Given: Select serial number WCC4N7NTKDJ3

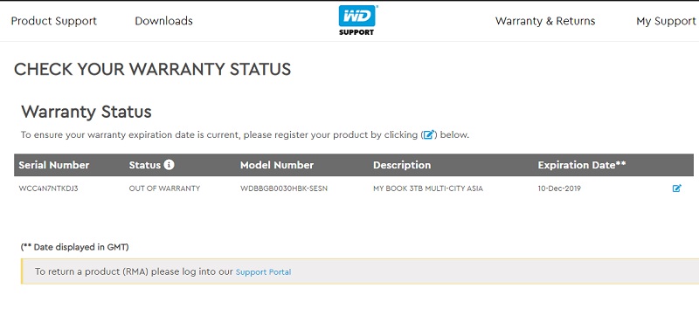Looking at the screenshot, I should 48,189.
